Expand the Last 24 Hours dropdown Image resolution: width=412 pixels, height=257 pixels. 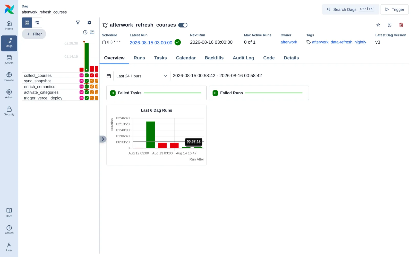pyautogui.click(x=142, y=76)
